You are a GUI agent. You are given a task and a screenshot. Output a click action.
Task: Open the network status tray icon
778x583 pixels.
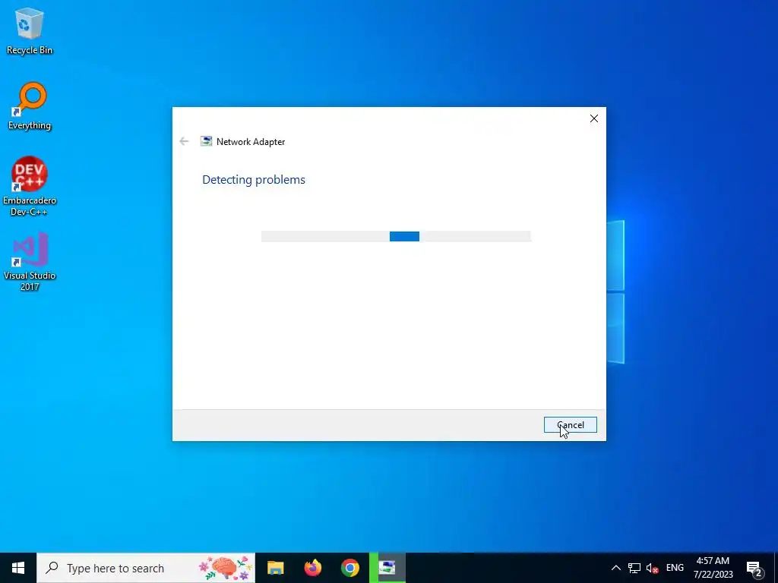click(634, 568)
